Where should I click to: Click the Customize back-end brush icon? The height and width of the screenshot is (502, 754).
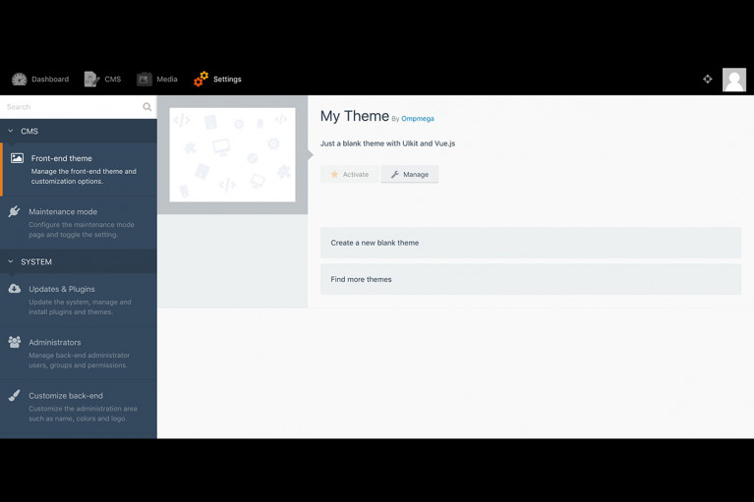[x=15, y=395]
